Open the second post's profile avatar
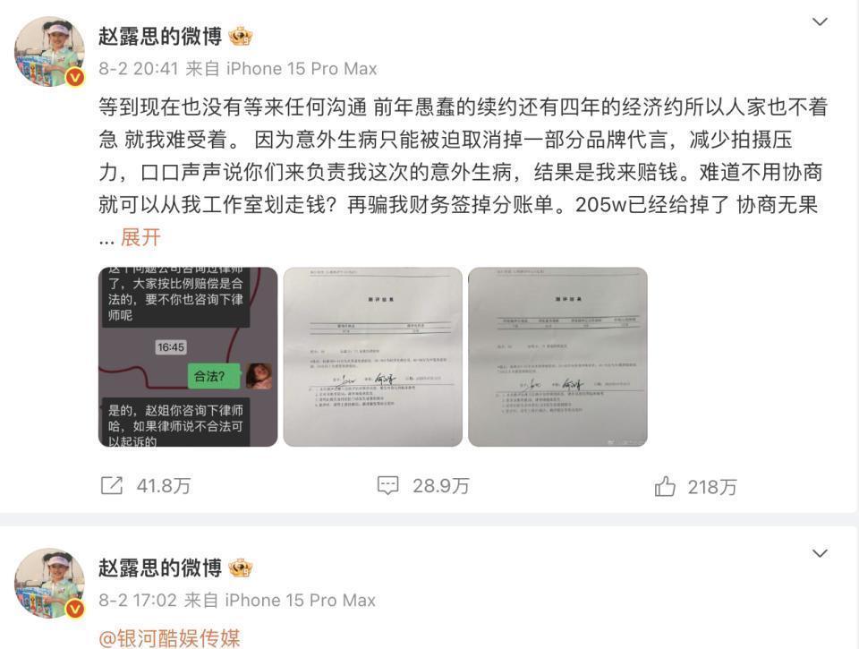 click(49, 584)
